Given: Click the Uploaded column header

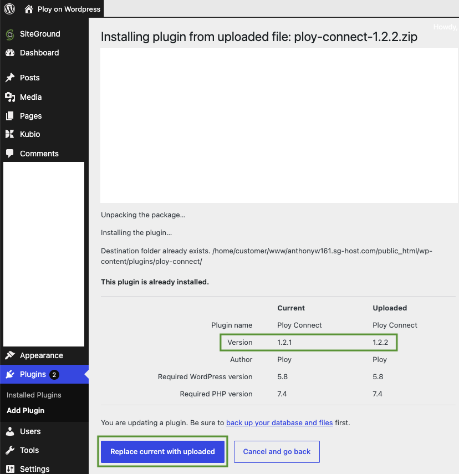Looking at the screenshot, I should (x=390, y=308).
